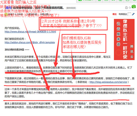The image size is (137, 116).
Task: Click the [复制链接] copy link button
Action: click(x=71, y=8)
